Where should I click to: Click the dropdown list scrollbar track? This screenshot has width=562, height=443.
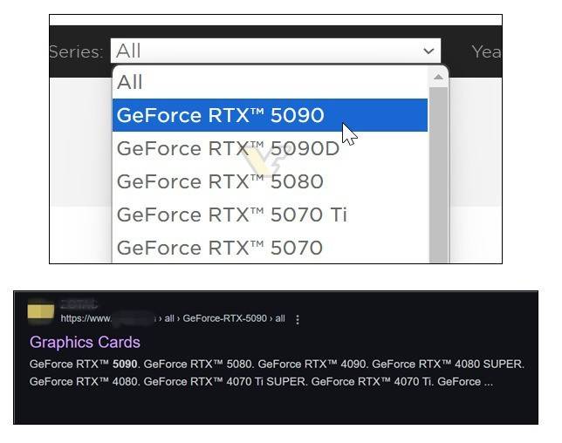[438, 175]
